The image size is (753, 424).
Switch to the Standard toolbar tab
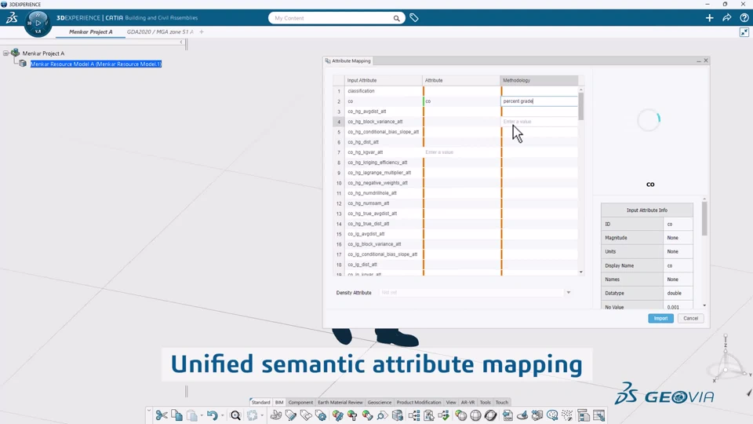click(260, 402)
